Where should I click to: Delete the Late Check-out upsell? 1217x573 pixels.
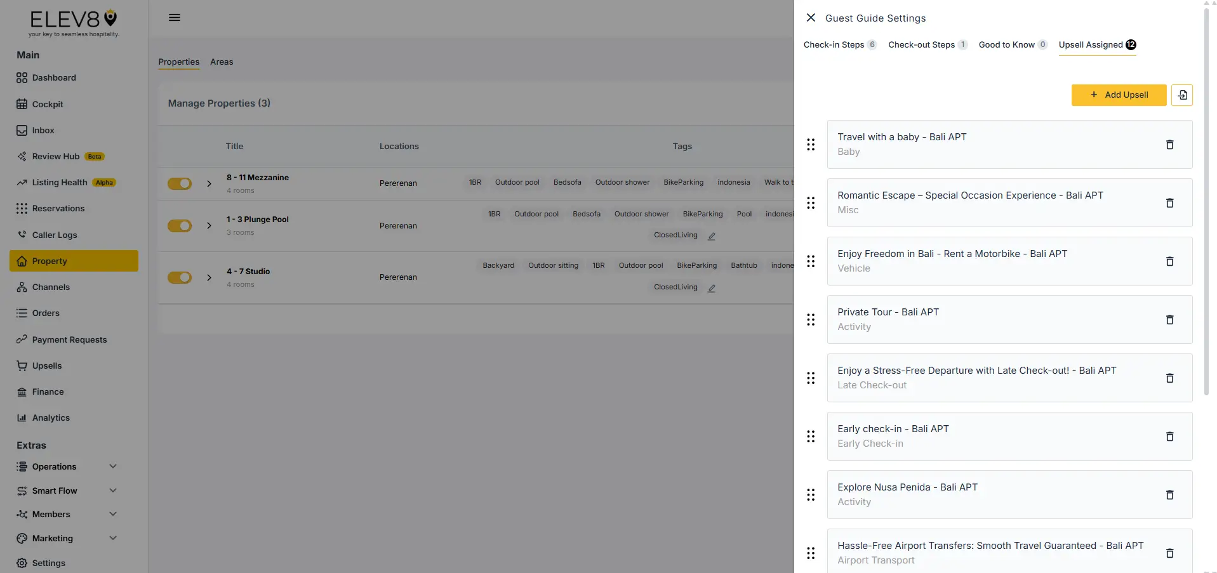[x=1169, y=378]
